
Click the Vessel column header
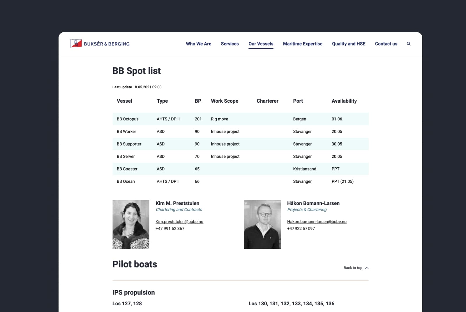point(124,101)
